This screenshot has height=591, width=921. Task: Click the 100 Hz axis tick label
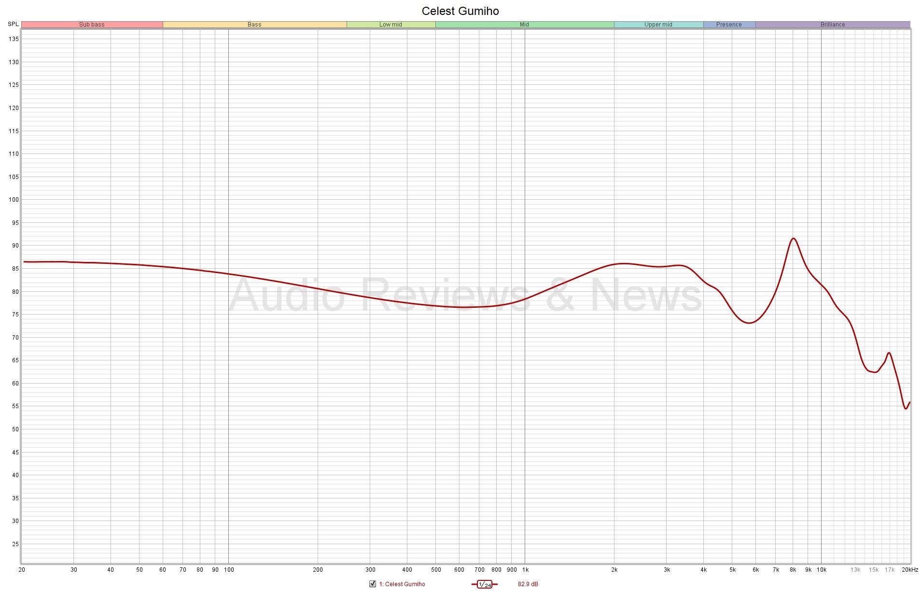click(x=229, y=570)
